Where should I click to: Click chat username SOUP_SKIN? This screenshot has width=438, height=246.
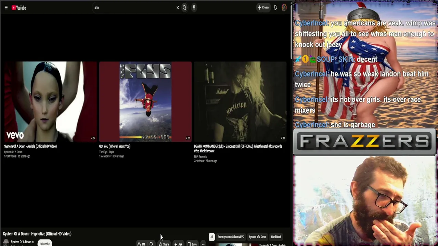tap(335, 59)
